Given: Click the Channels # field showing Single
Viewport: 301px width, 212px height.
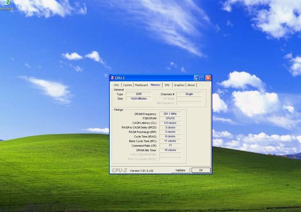Looking at the screenshot, I should click(189, 94).
